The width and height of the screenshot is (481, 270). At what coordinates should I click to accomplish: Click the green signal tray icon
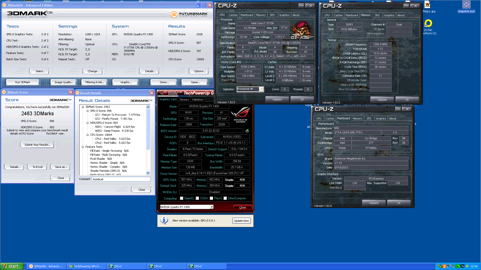coord(458,266)
